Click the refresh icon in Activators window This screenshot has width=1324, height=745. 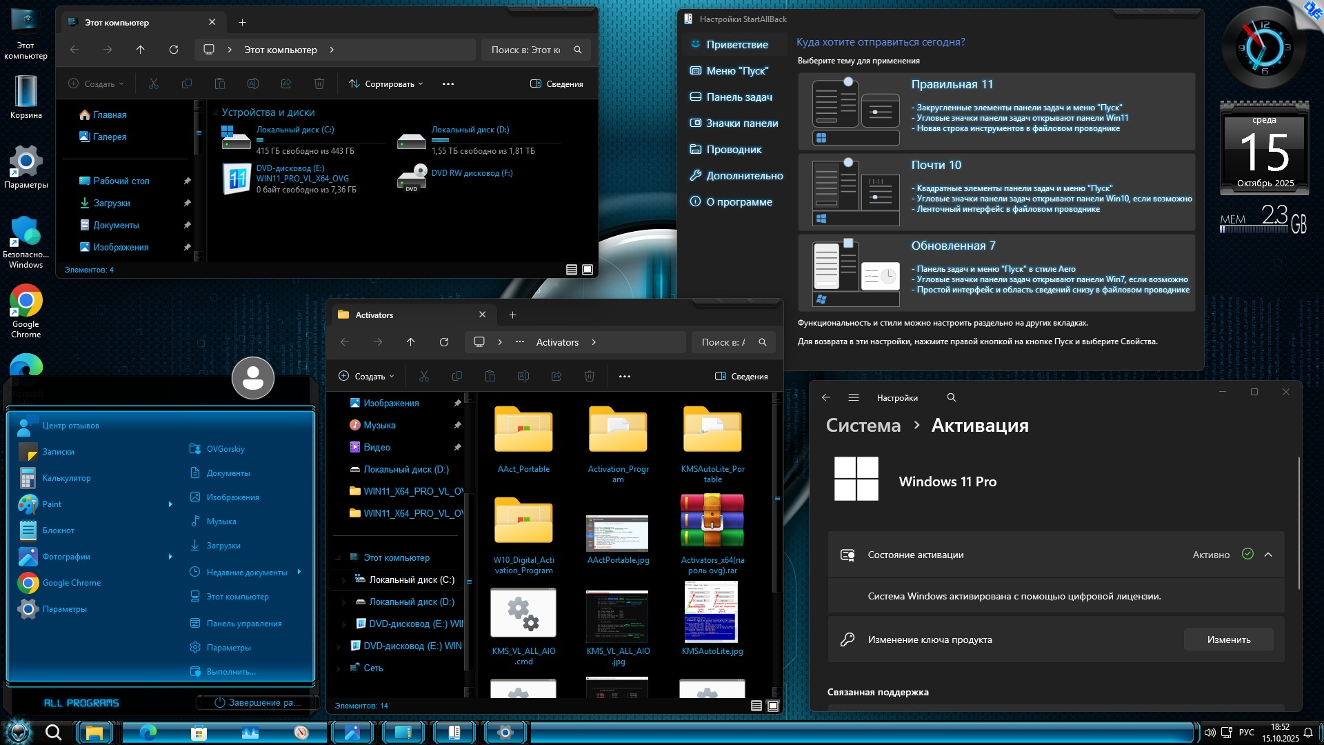click(x=444, y=342)
